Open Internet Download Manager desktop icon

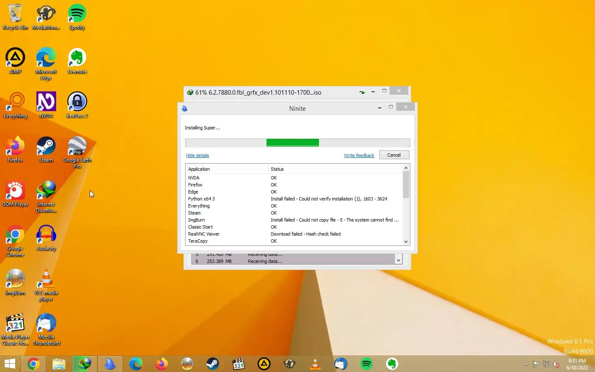46,197
